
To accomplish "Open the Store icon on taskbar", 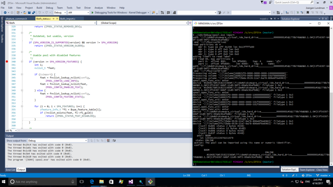I will [x=111, y=182].
